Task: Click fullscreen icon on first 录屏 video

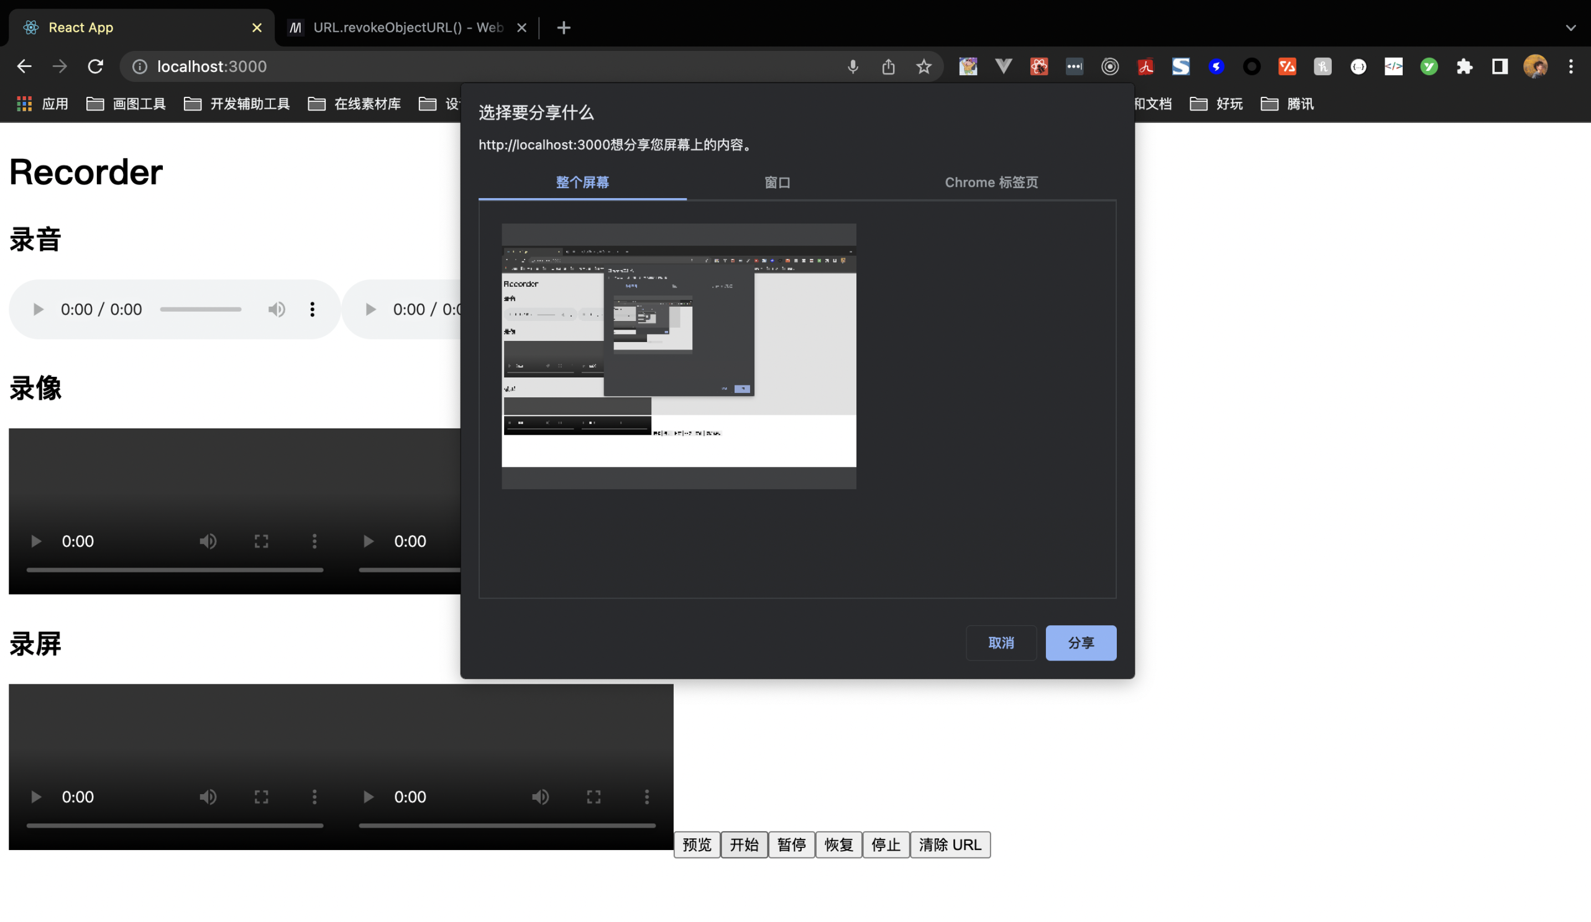Action: tap(262, 797)
